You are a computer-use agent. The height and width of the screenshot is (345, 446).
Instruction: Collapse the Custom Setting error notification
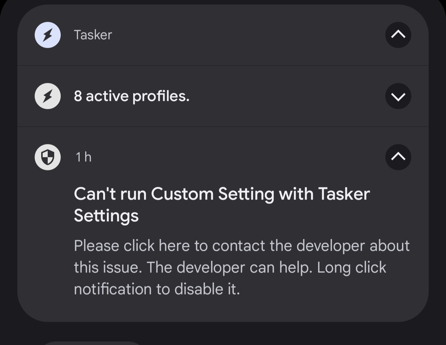(398, 157)
